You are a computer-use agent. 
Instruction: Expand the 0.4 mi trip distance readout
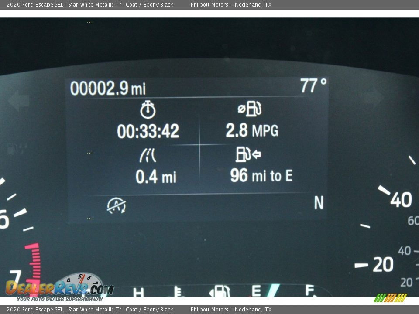coord(156,176)
